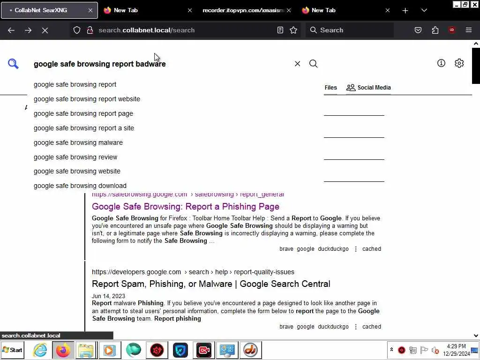Open a new browser tab
480x360 pixels.
(x=405, y=10)
